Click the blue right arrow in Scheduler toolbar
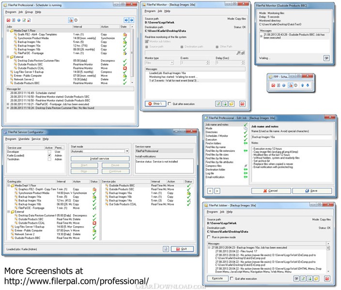 coord(126,20)
